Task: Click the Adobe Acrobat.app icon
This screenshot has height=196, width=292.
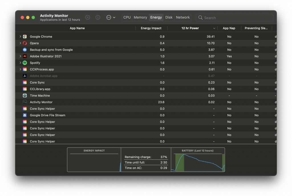Action: [25, 76]
